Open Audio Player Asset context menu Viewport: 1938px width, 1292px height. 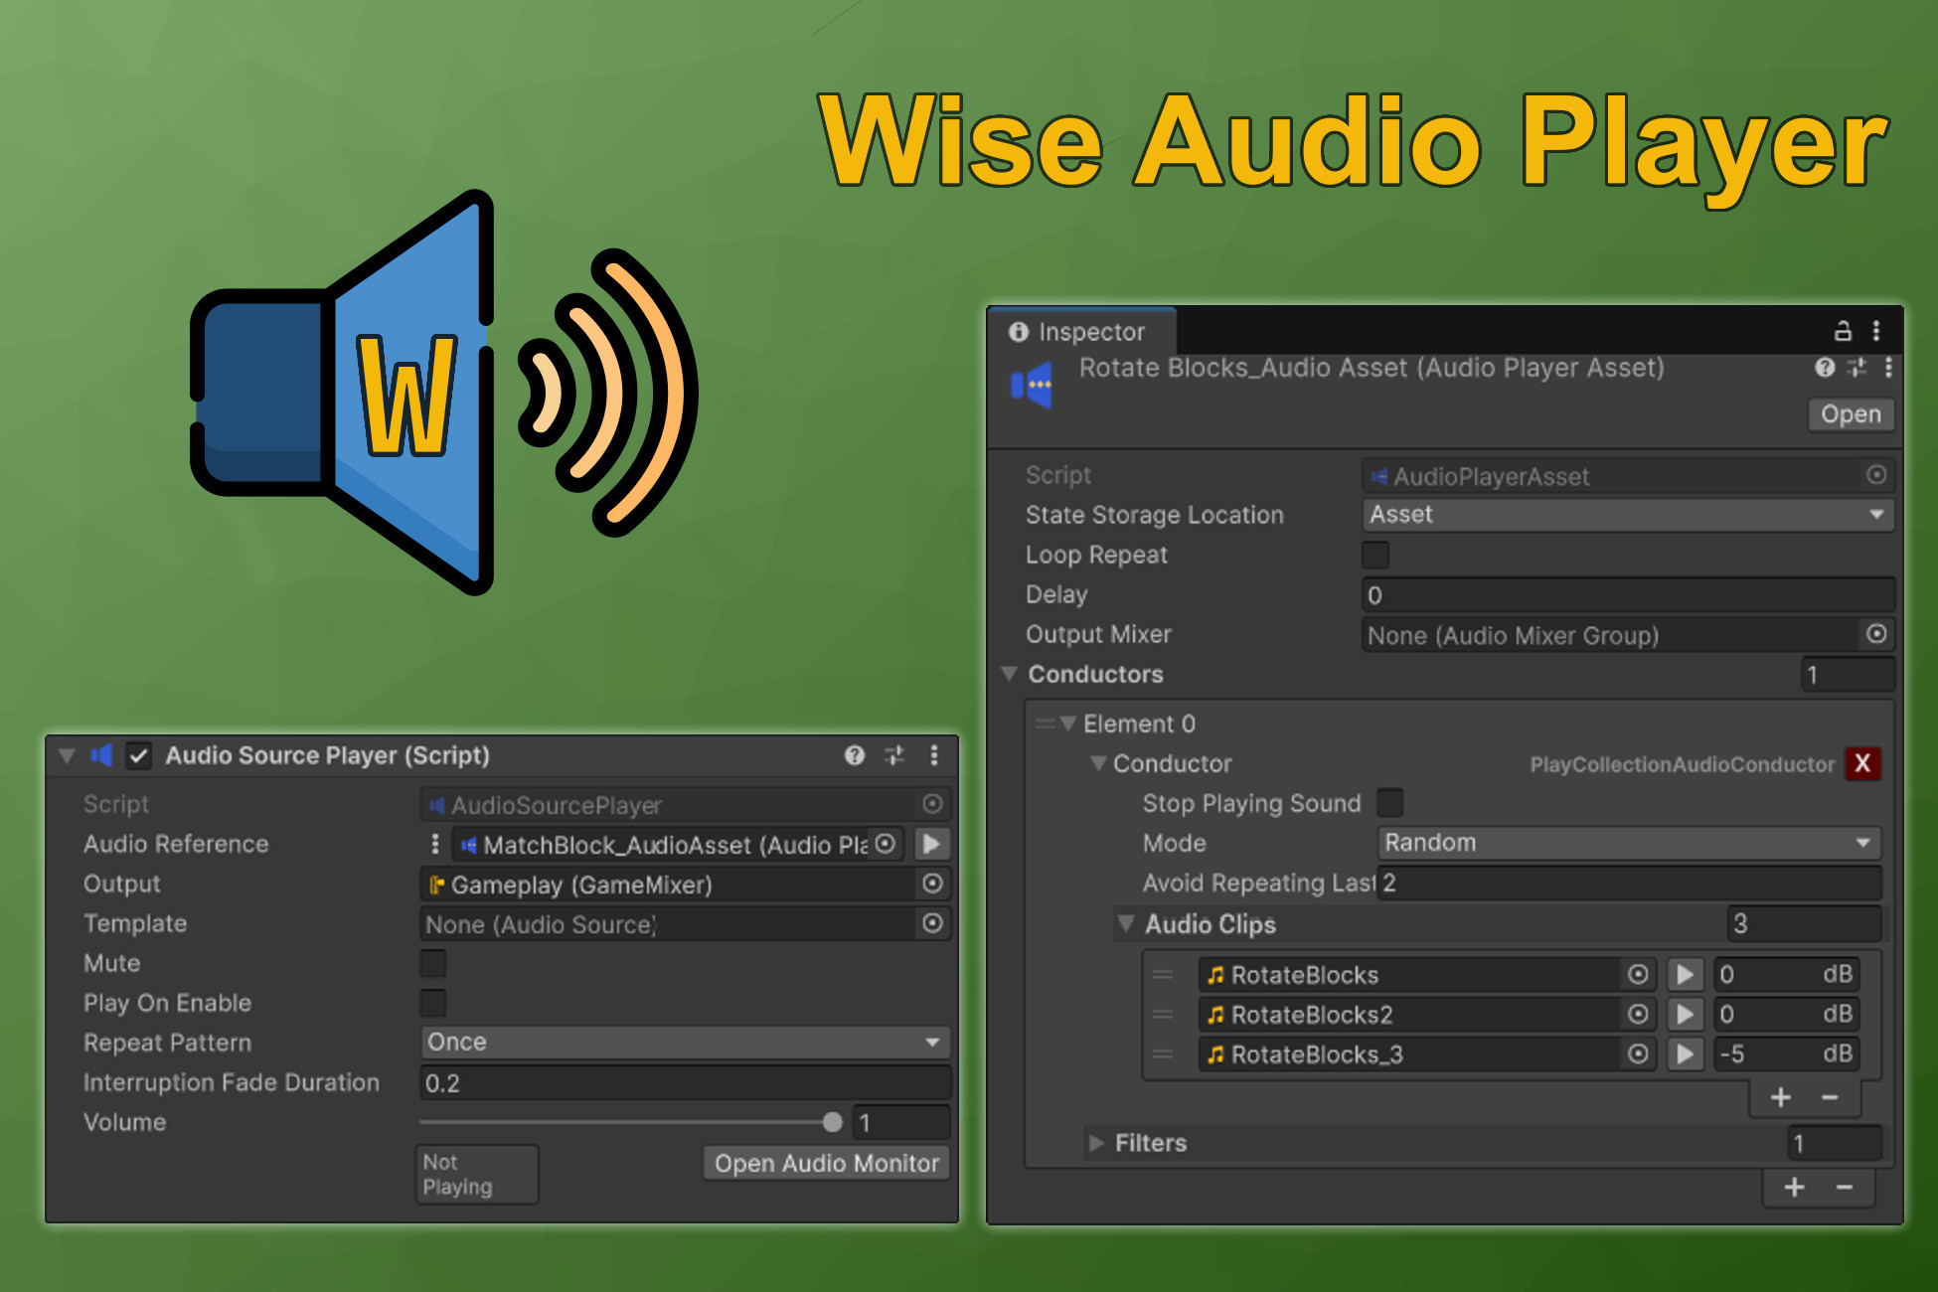[1888, 368]
